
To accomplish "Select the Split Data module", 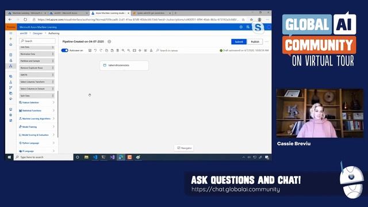I will pyautogui.click(x=37, y=96).
